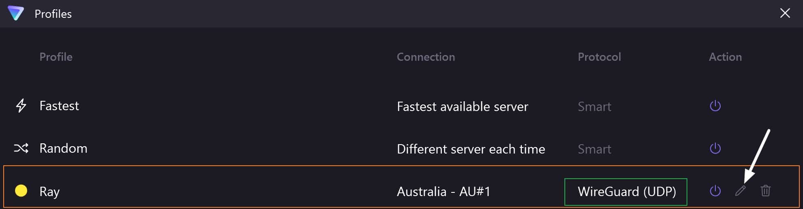
Task: Connect using the Random profile power icon
Action: [x=715, y=148]
